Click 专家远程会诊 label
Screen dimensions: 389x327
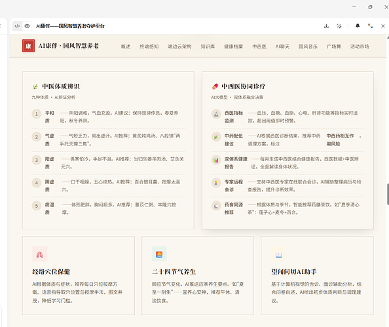tap(234, 185)
